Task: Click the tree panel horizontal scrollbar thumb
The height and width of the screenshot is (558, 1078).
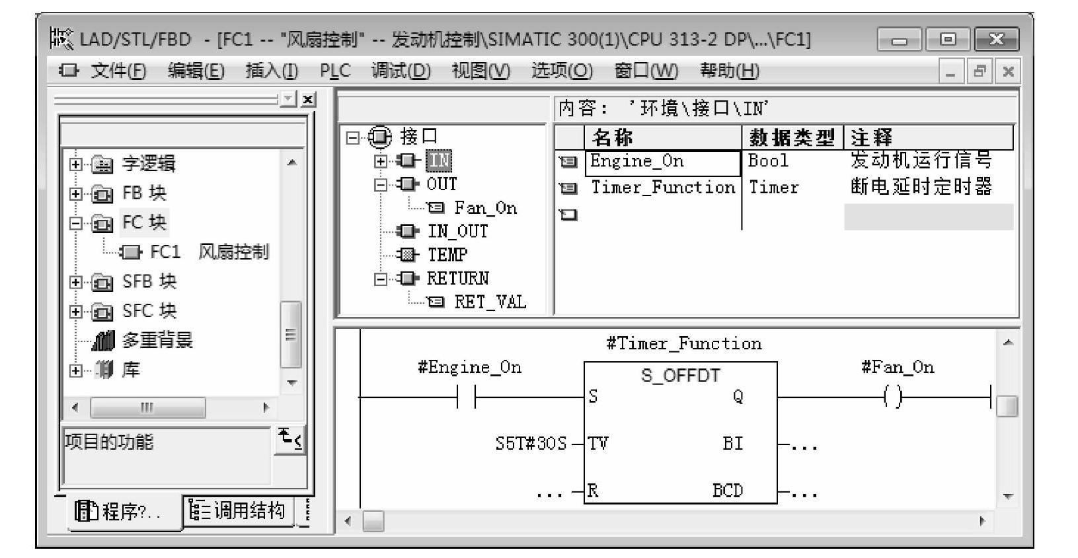Action: (x=147, y=407)
